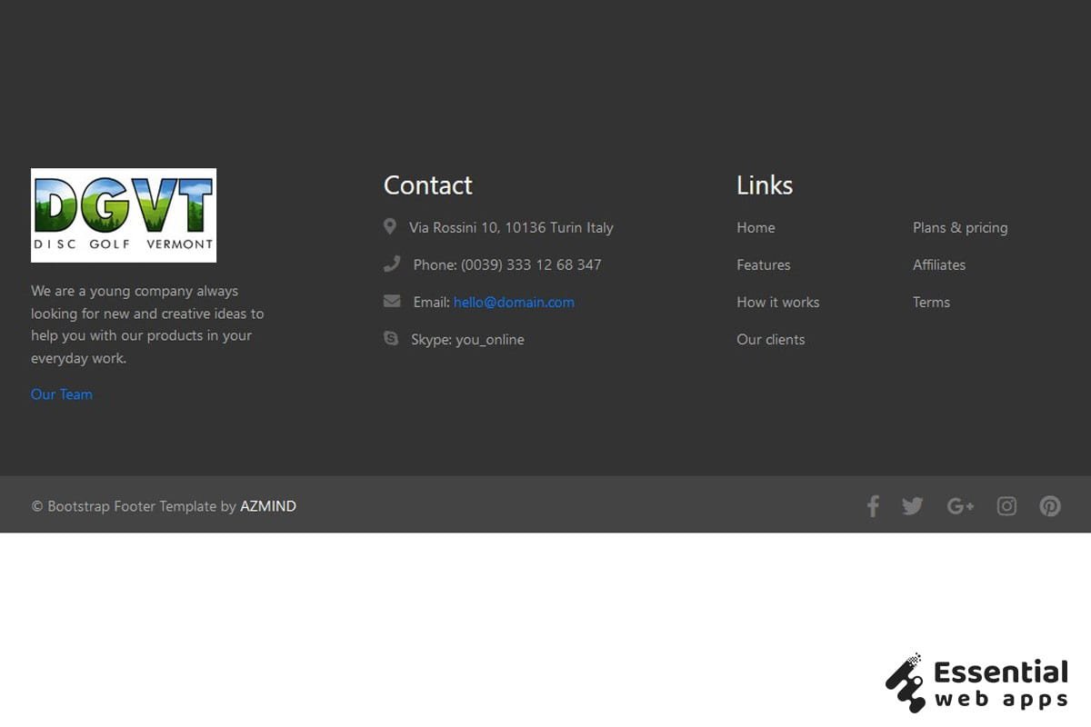
Task: Click the map marker icon by the address
Action: pos(390,226)
